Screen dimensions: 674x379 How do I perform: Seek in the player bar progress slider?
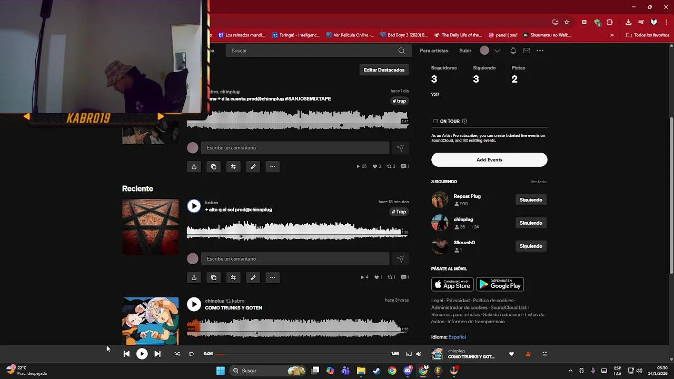pos(302,354)
